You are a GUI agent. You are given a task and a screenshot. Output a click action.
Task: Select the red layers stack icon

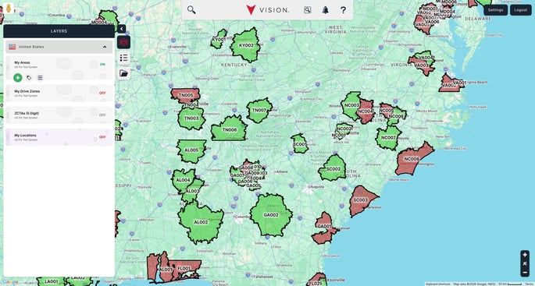click(123, 42)
